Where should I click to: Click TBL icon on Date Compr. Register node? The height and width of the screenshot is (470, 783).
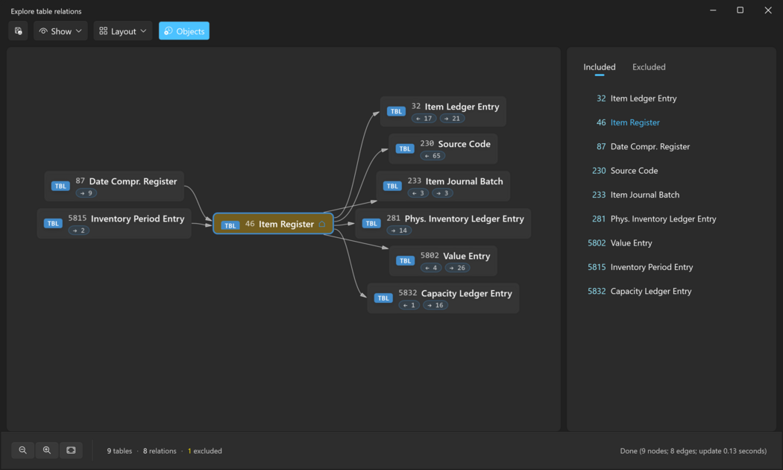(60, 187)
